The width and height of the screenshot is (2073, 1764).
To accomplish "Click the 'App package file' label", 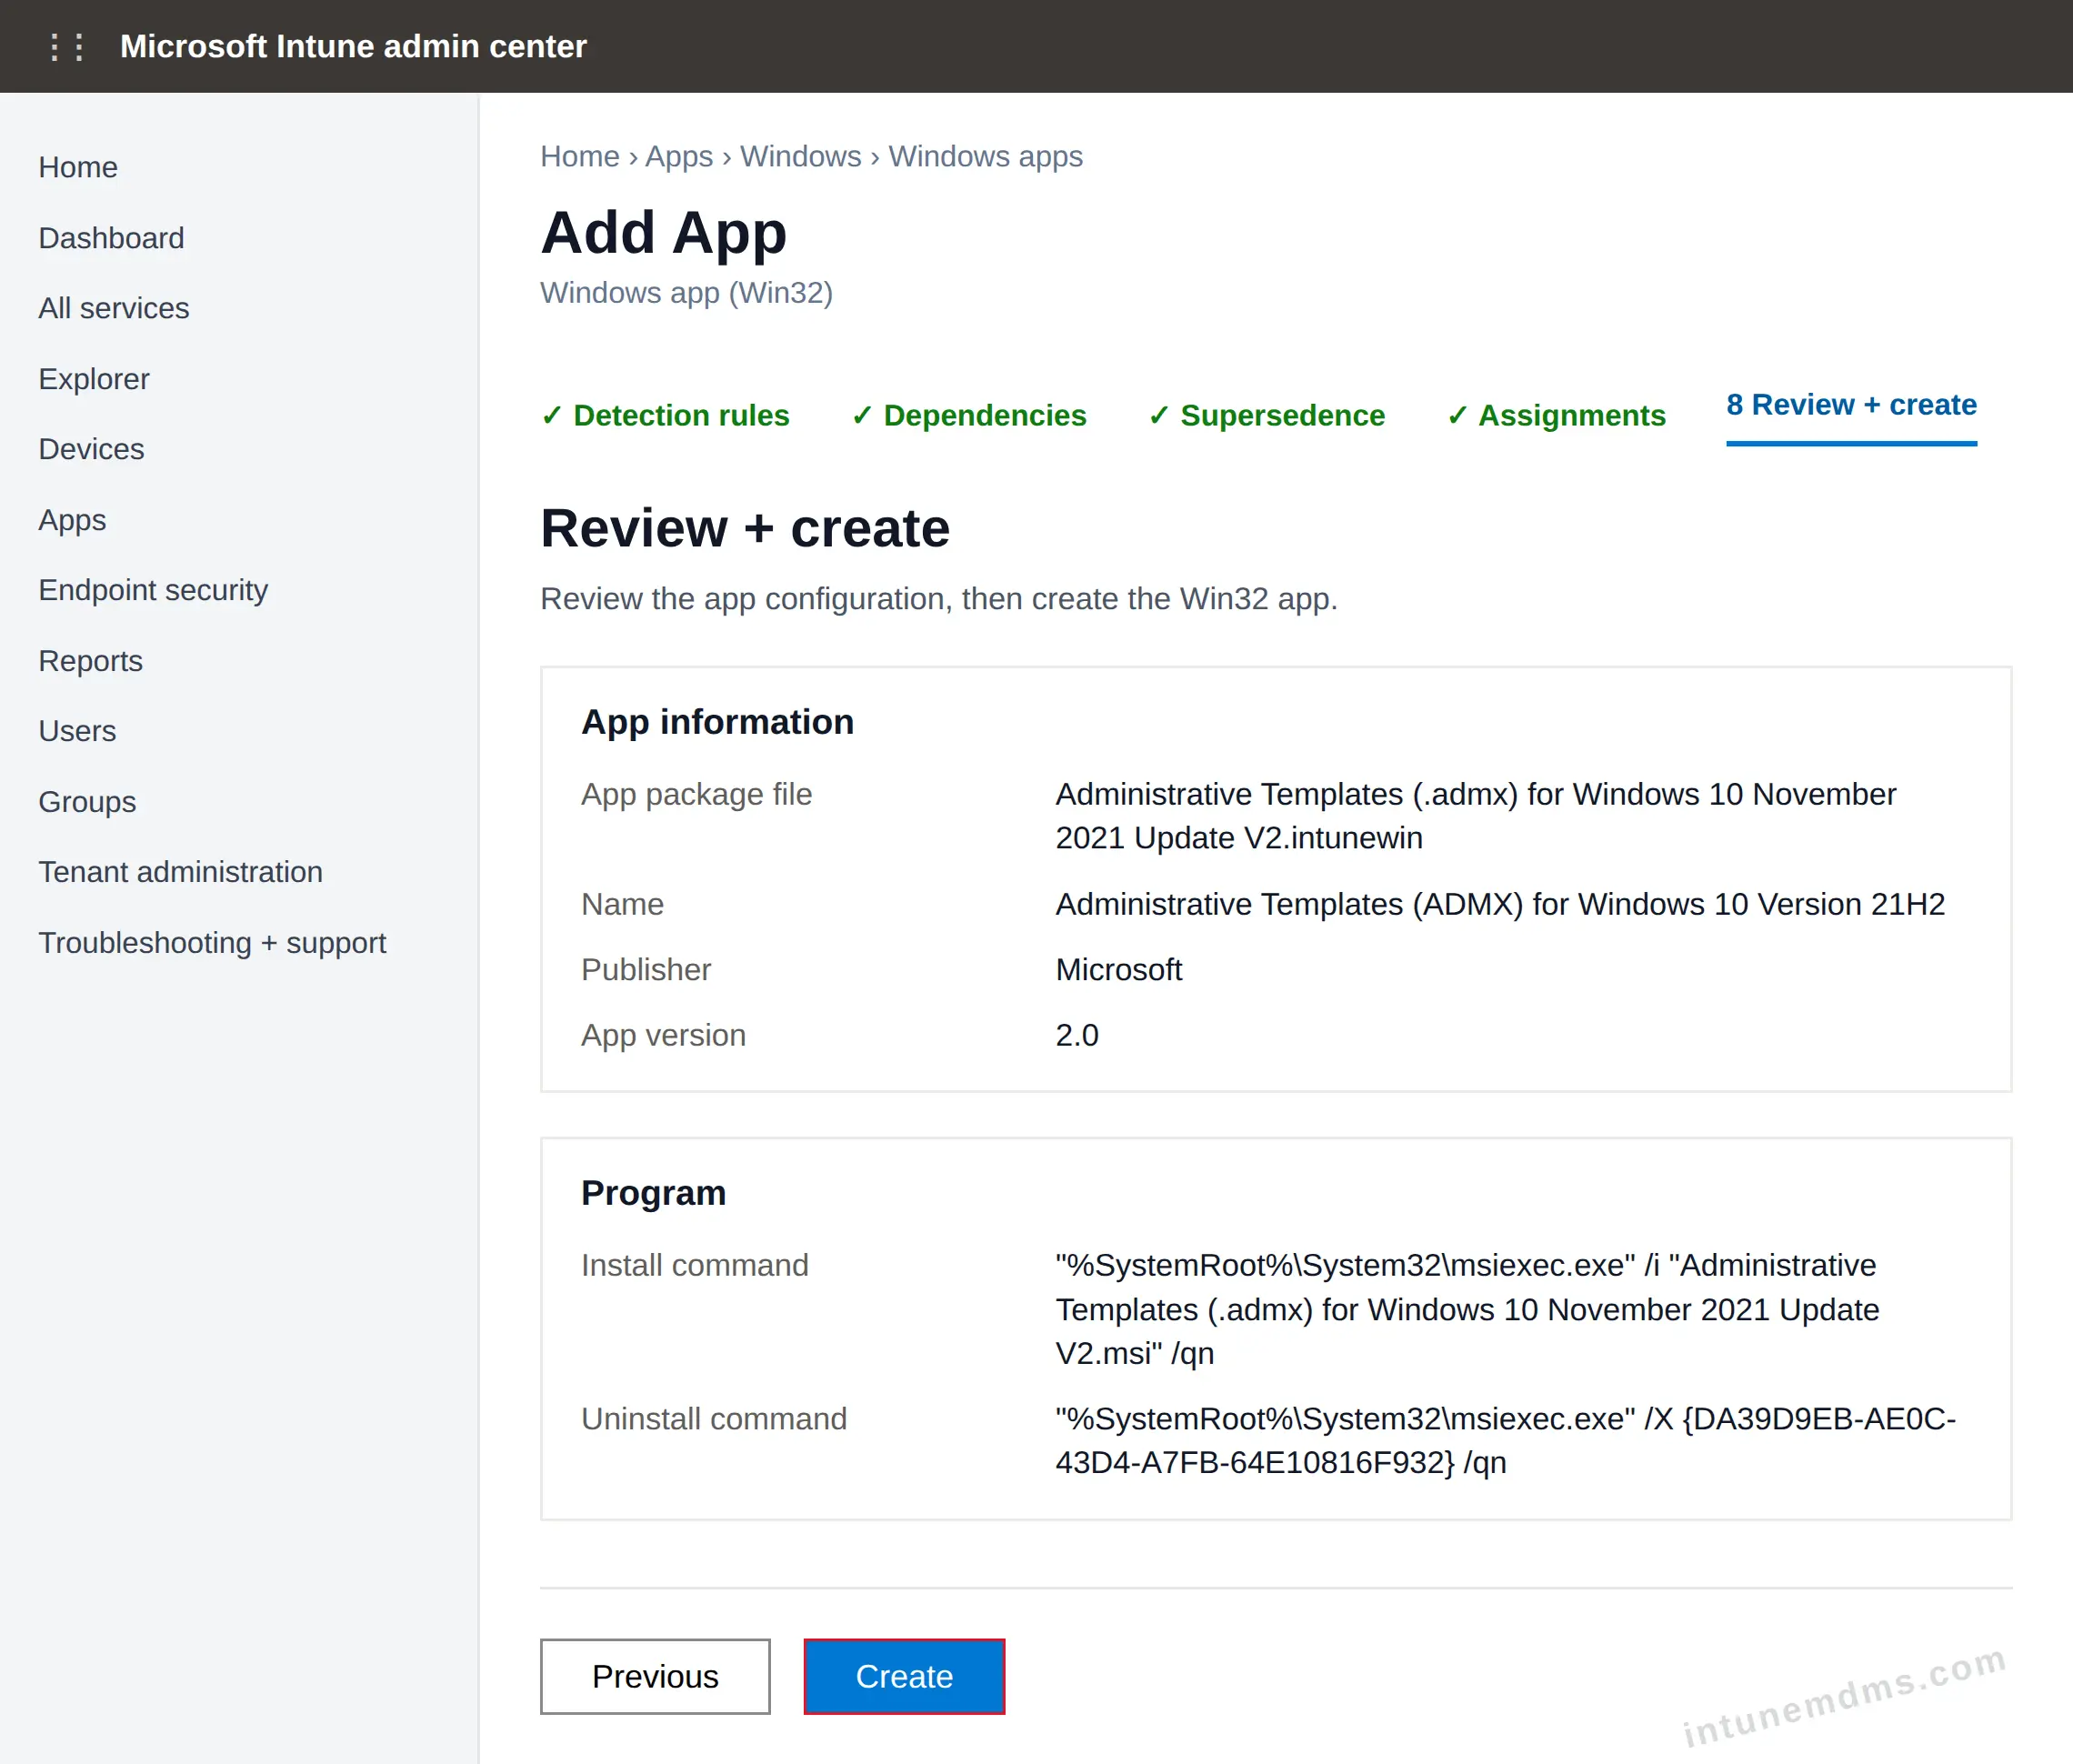I will [696, 794].
